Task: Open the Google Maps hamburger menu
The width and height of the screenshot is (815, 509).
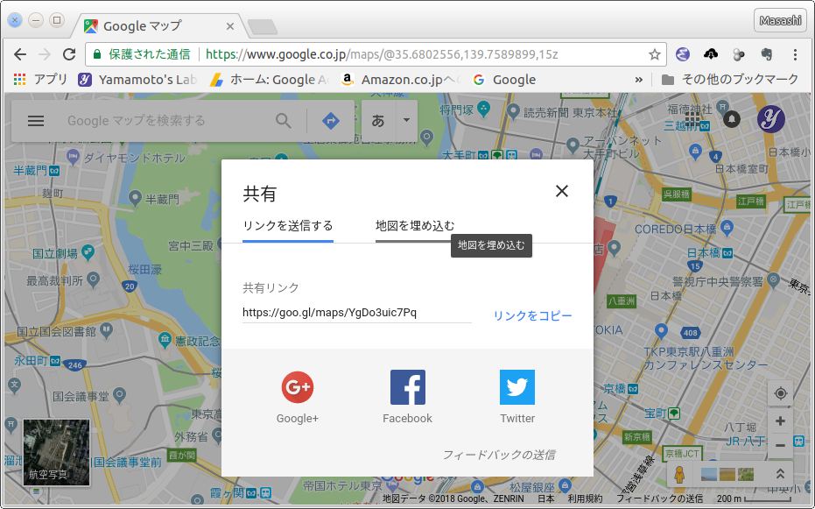Action: coord(36,121)
